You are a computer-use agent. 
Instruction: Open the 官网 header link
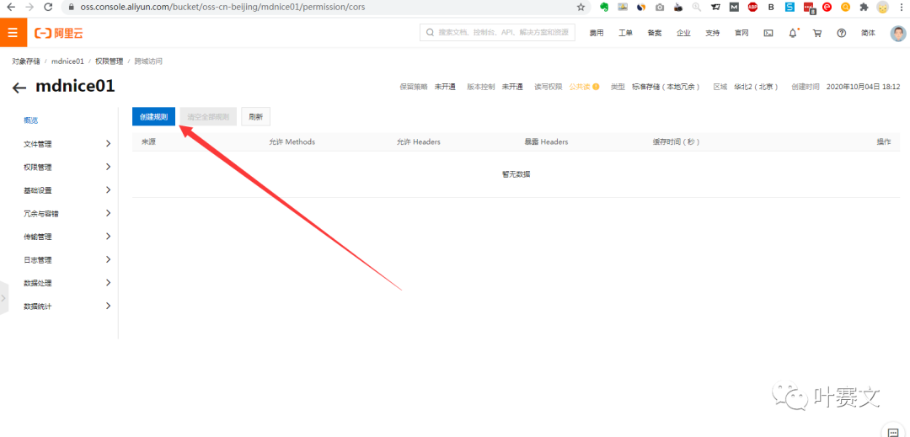[x=741, y=33]
